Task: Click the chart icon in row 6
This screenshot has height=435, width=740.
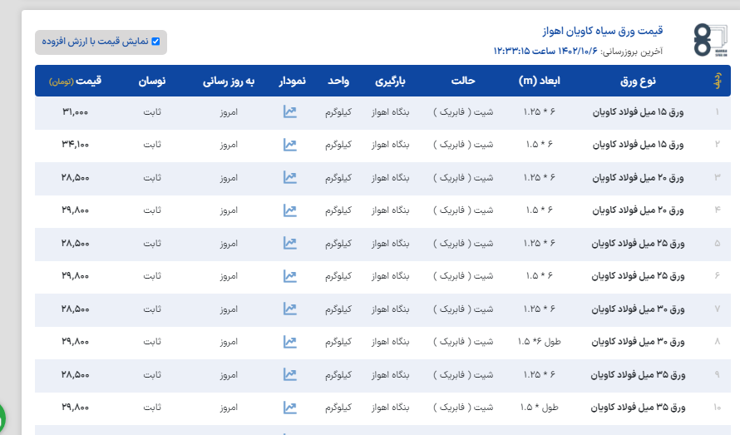Action: tap(289, 276)
